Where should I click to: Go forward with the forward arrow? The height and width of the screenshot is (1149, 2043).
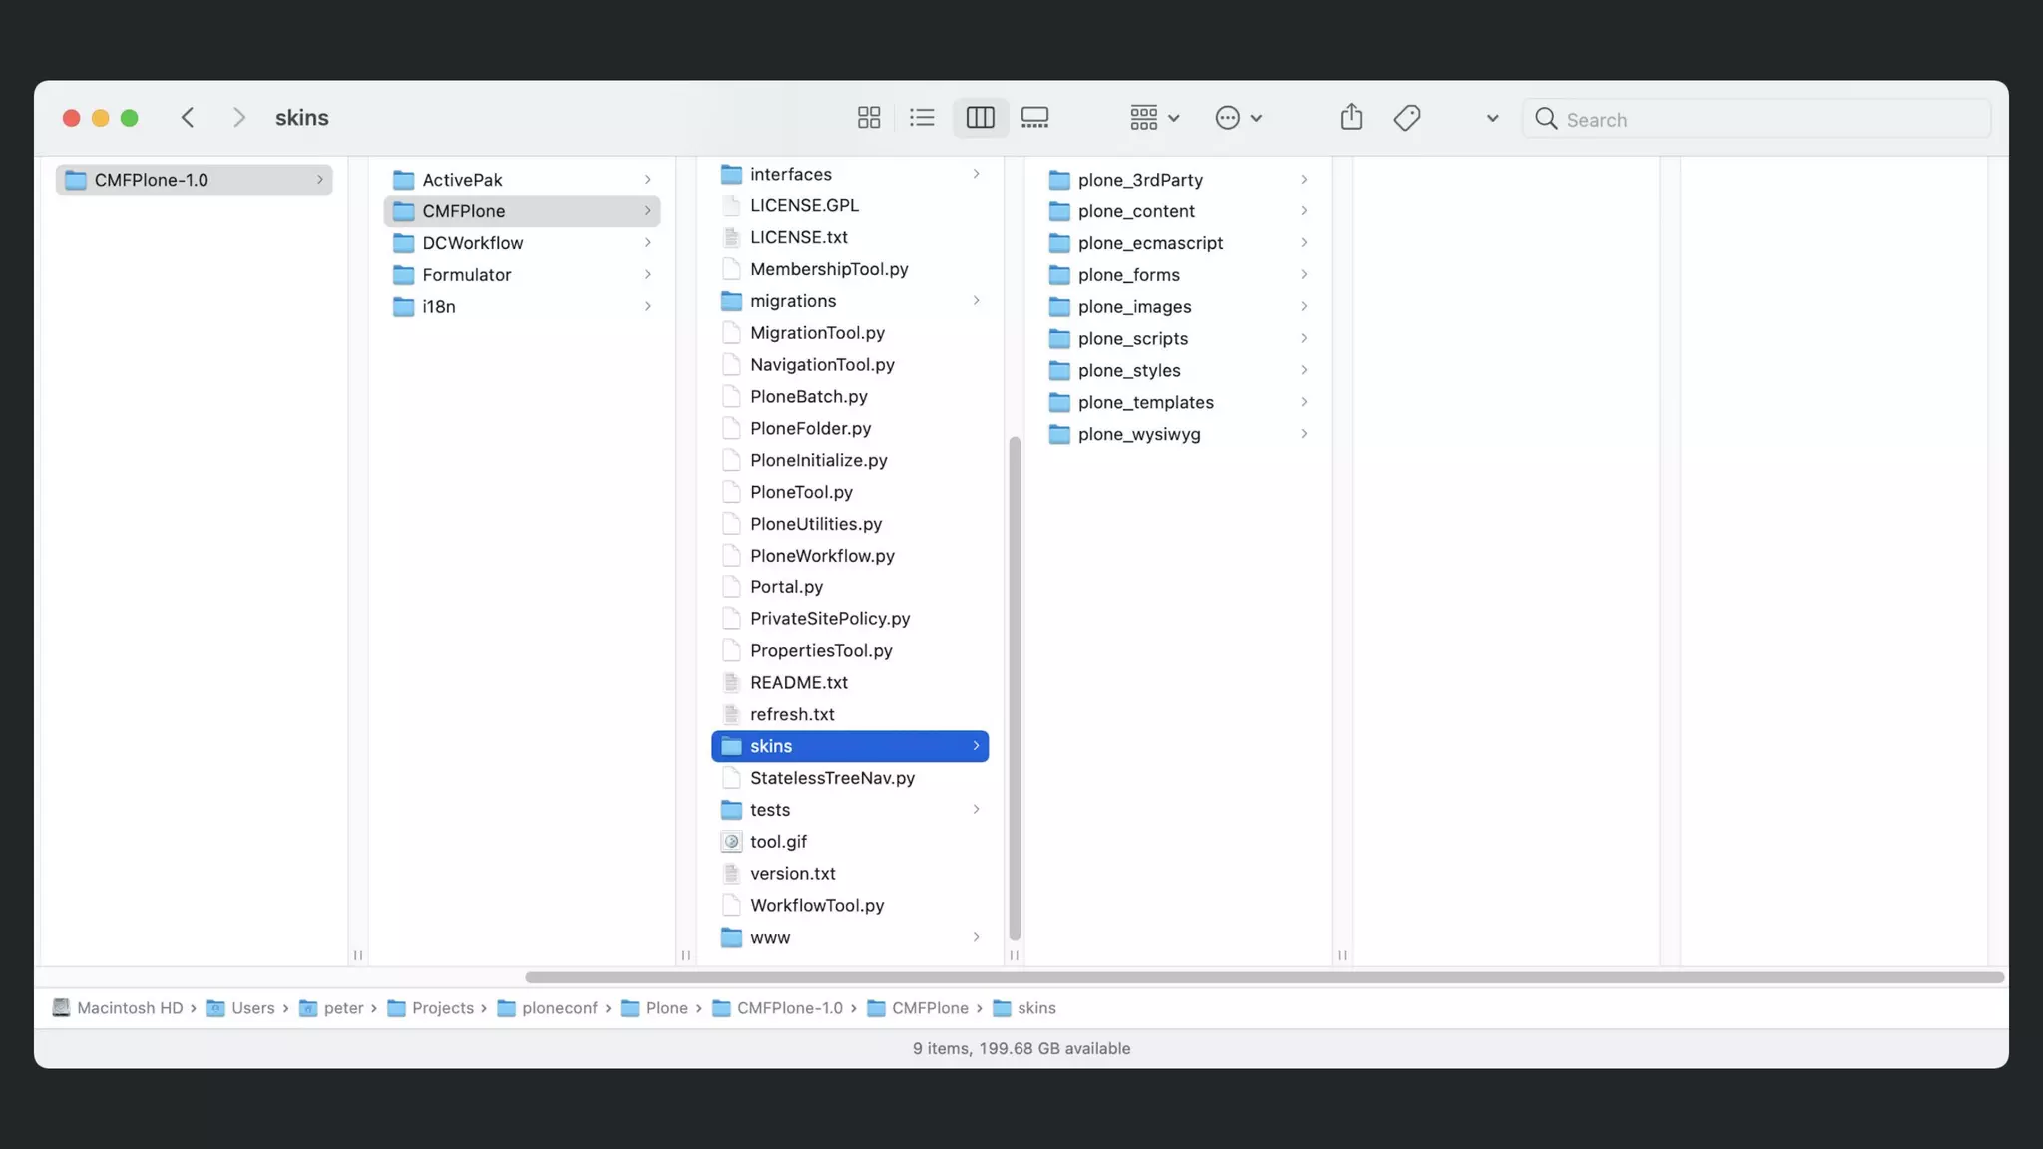point(238,118)
